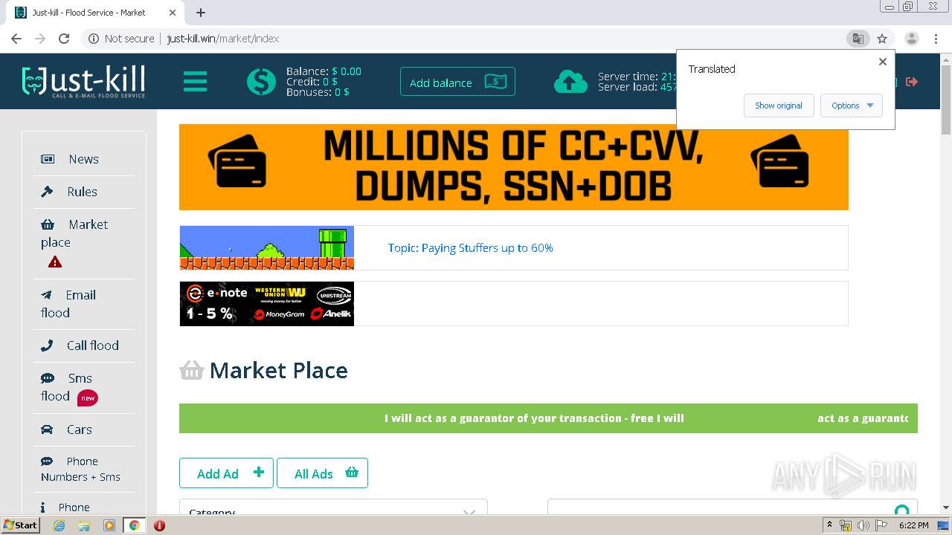952x535 pixels.
Task: Click the media player taskbar icon
Action: click(109, 525)
